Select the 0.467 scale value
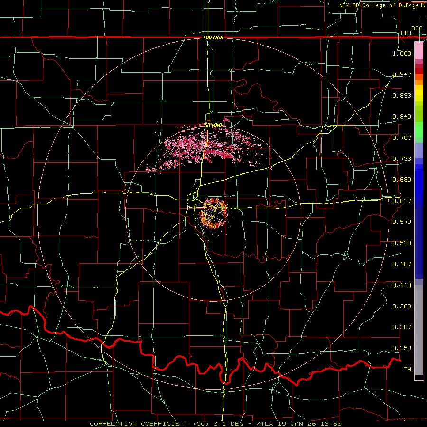427x427 pixels. [402, 264]
